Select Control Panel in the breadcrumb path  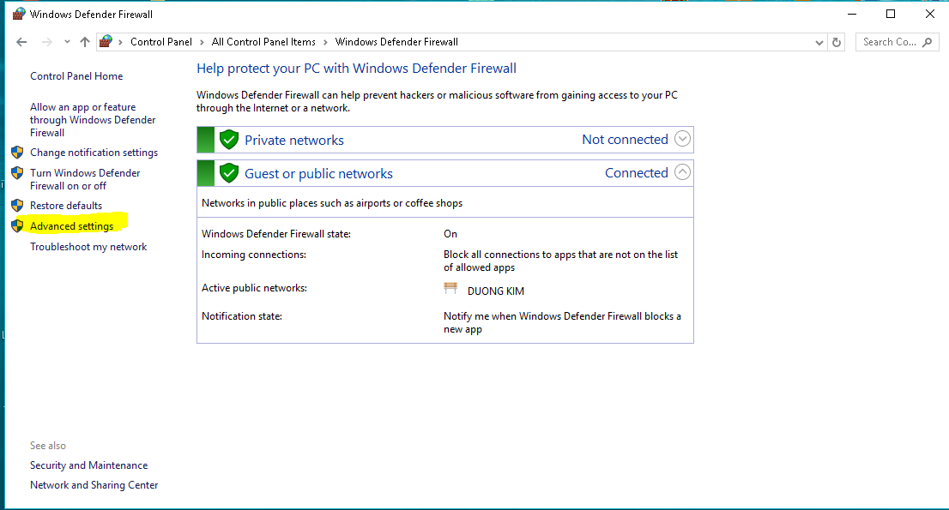pos(162,42)
